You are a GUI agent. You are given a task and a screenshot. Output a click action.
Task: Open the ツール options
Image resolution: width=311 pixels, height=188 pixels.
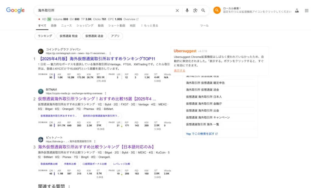[204, 26]
